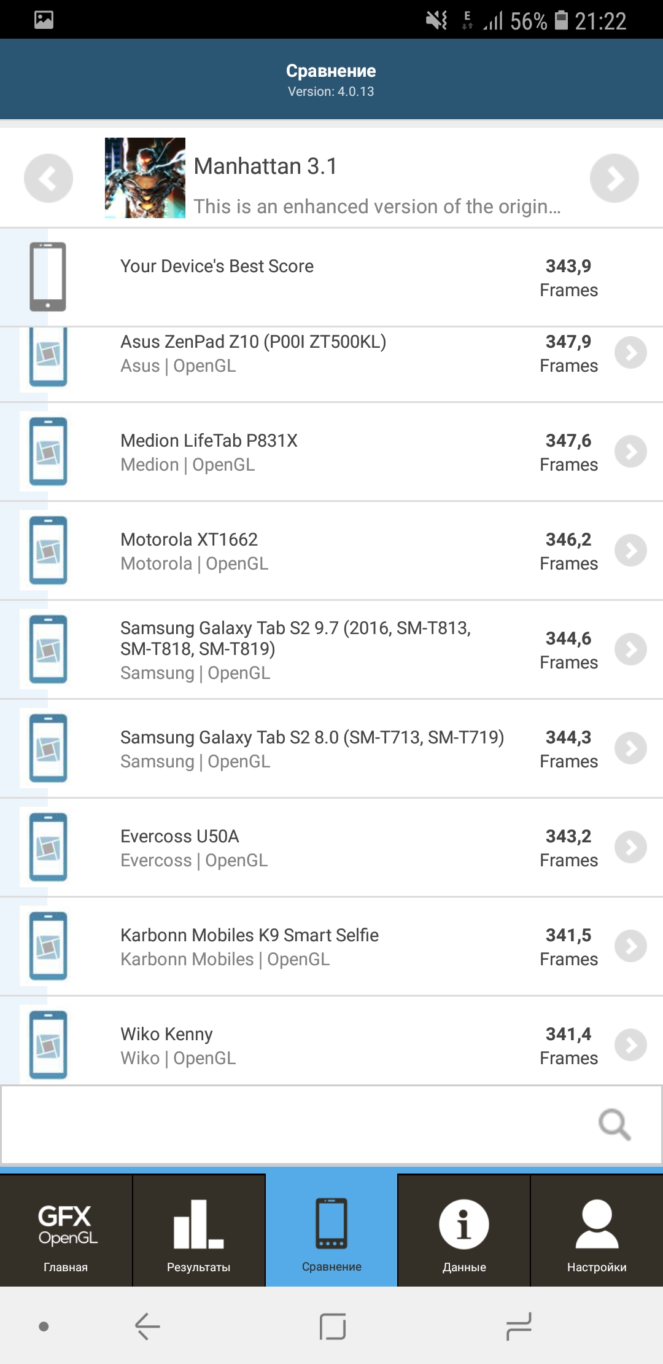
Task: Expand Motorola XT1662 details chevron
Action: [630, 551]
